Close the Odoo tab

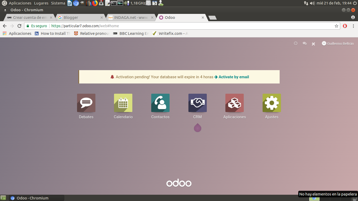tap(203, 18)
